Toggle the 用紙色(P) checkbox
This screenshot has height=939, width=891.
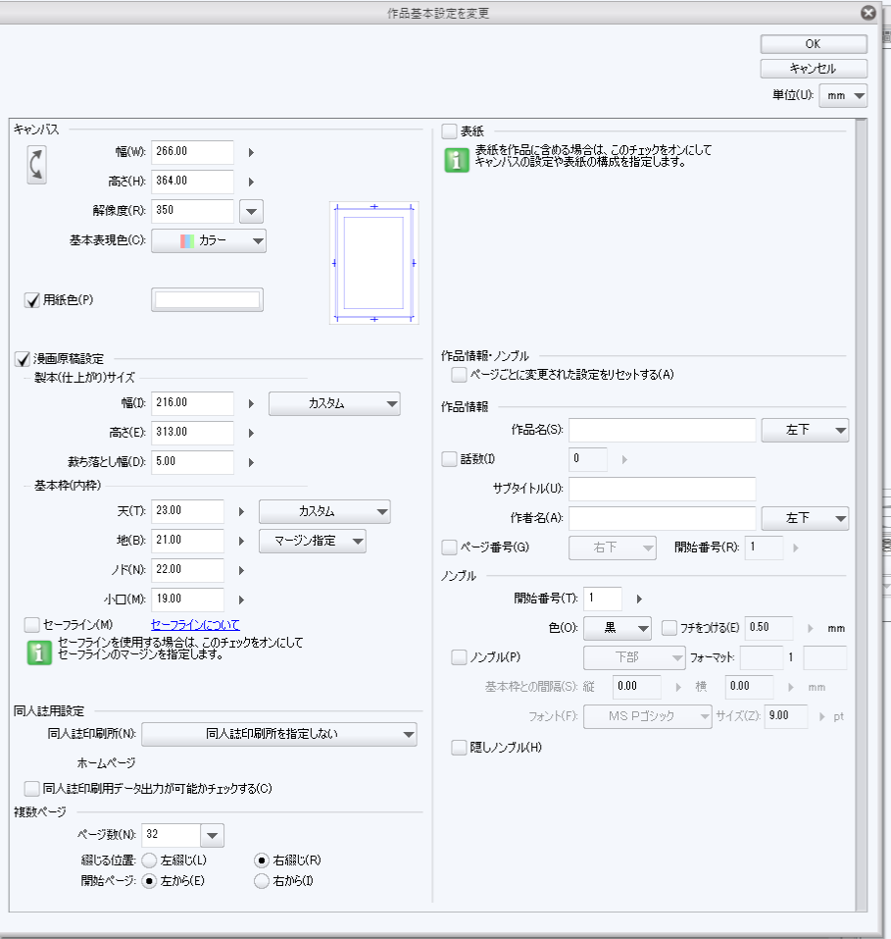[x=31, y=300]
